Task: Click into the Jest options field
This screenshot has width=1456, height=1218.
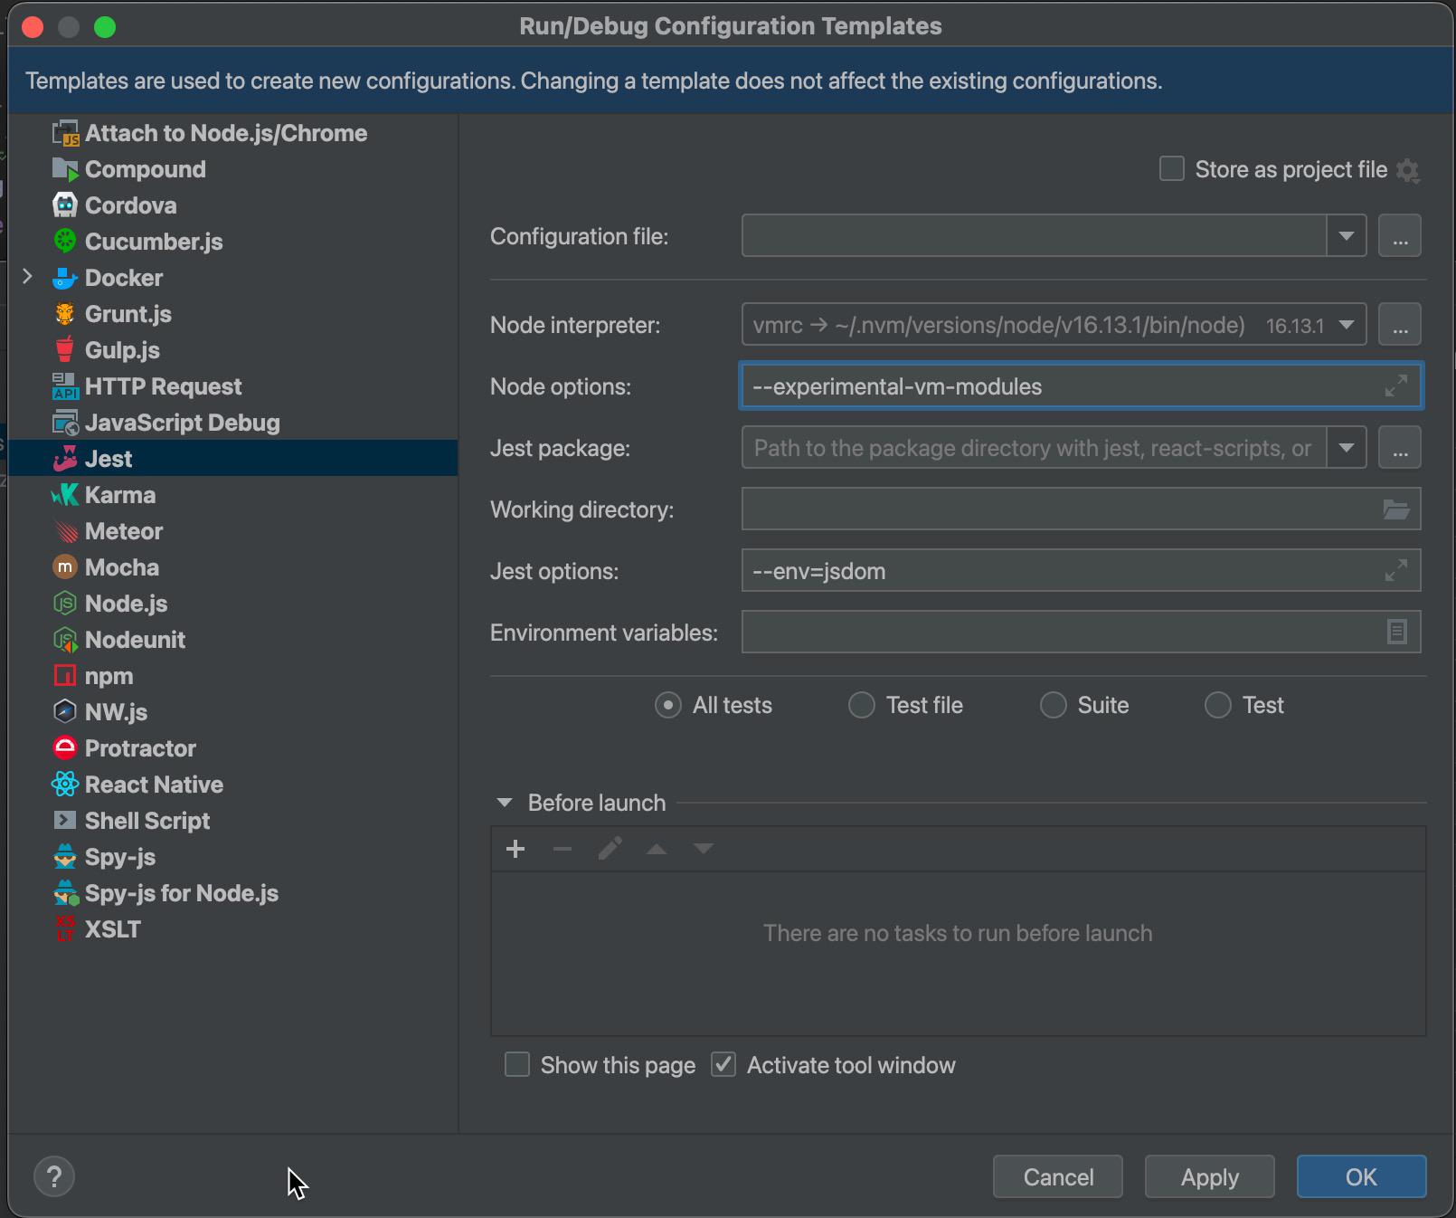Action: click(1058, 571)
